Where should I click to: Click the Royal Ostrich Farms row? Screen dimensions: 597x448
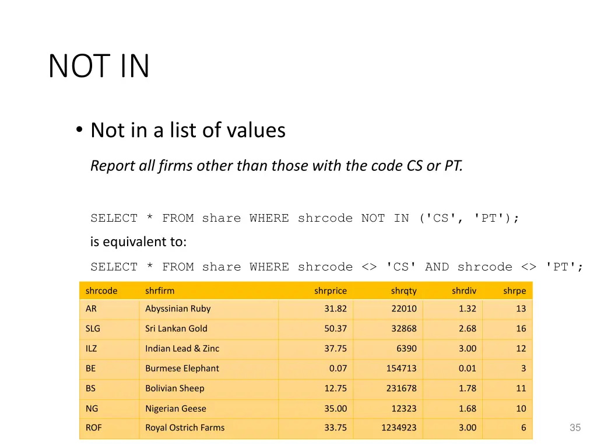tap(305, 428)
